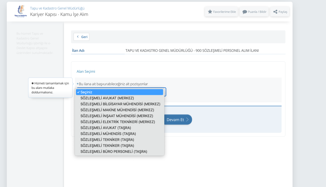
Task: Choose SÖZLEŞMELİ AVUKAT (MERKEZ) option
Action: click(107, 98)
